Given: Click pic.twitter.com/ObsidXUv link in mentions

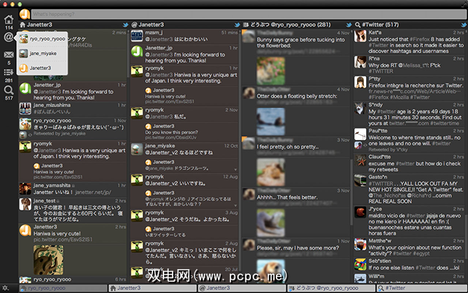Looking at the screenshot, I should pyautogui.click(x=170, y=138).
